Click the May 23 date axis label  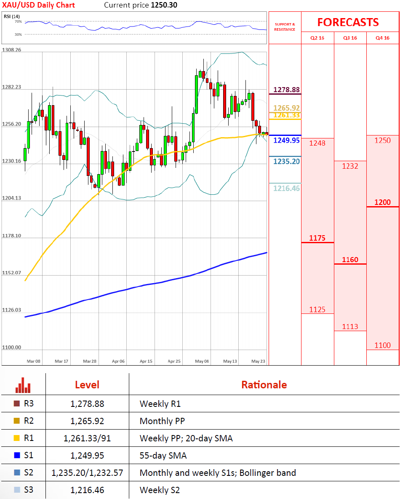click(x=258, y=361)
